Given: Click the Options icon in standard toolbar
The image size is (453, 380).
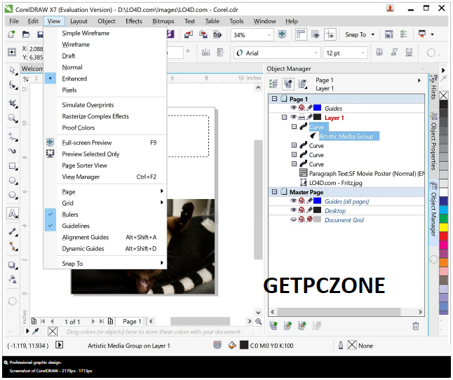Looking at the screenshot, I should [403, 34].
